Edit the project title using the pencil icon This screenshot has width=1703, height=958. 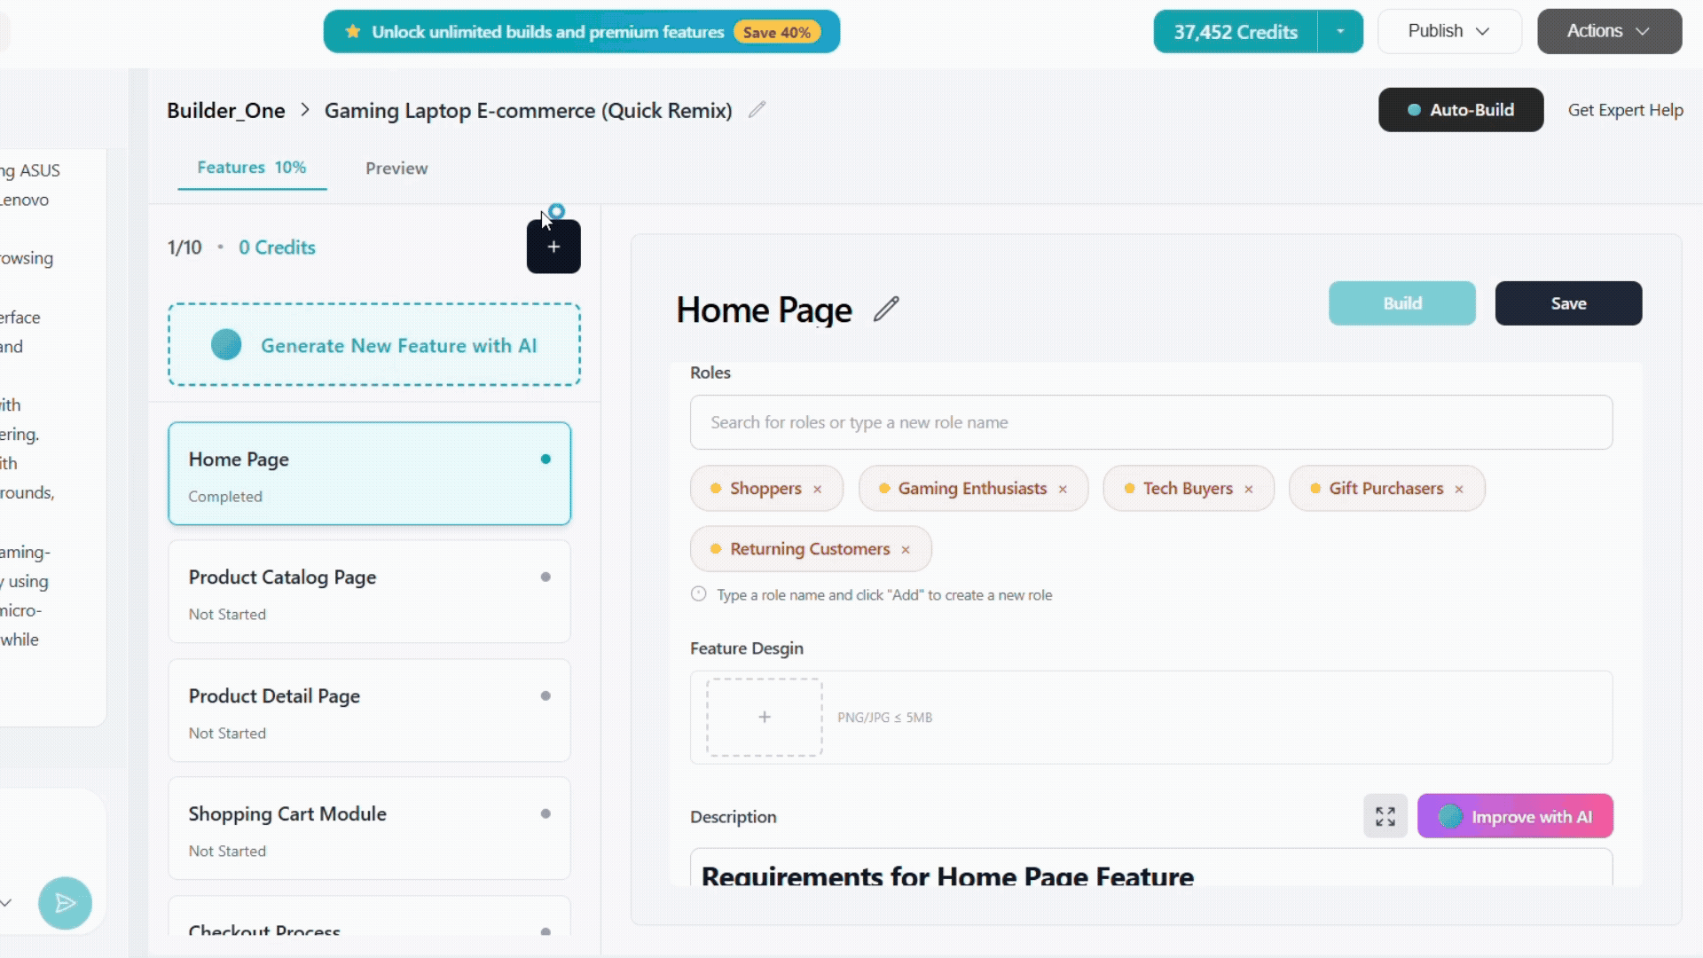[757, 109]
